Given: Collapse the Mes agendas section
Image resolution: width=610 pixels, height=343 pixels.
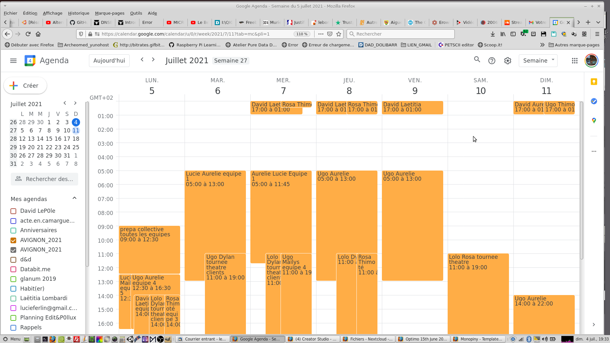Looking at the screenshot, I should click(x=74, y=198).
